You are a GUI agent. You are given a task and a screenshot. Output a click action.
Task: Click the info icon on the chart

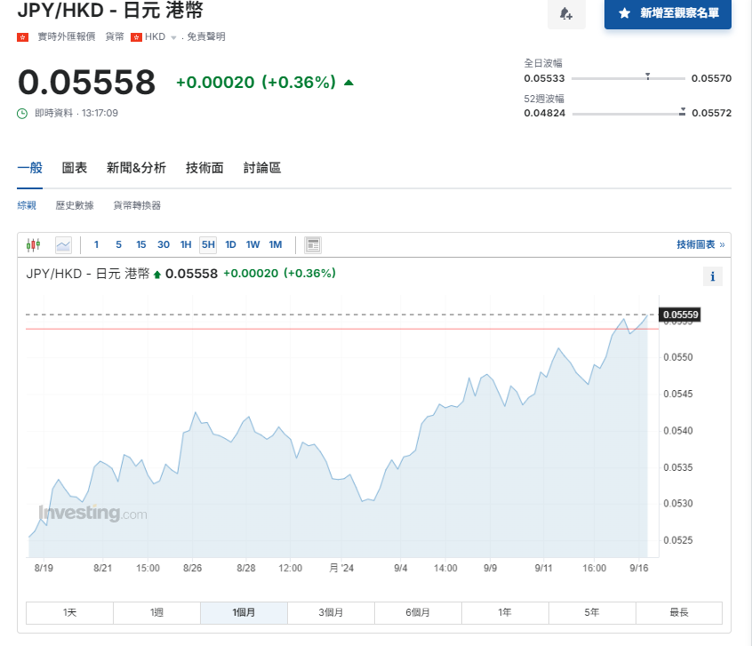pos(712,276)
